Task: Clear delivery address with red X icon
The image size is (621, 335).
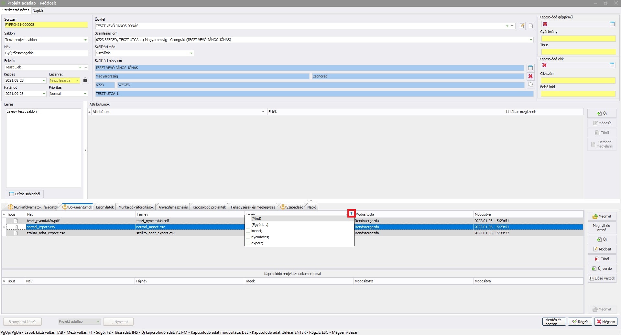Action: [x=530, y=76]
